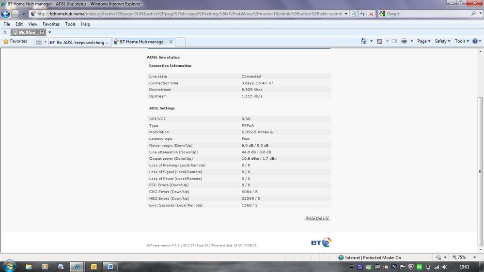Click the RSS feeds icon
Viewport: 484px width, 272px height.
click(379, 41)
